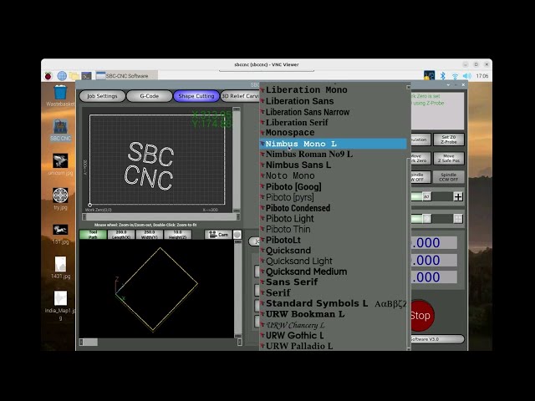
Task: Click the plus icon beside lower slider
Action: [458, 219]
